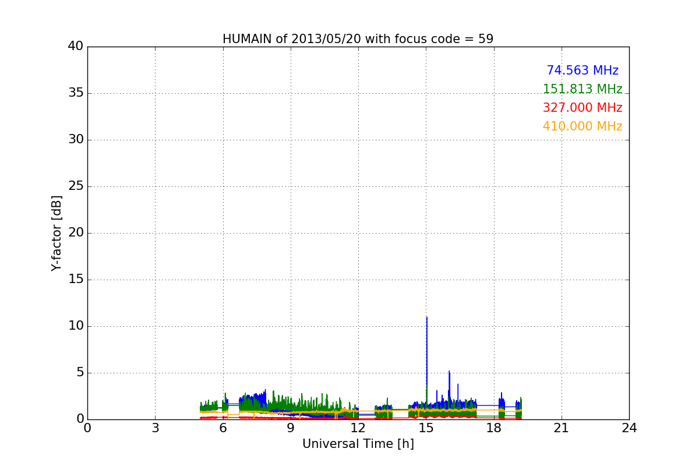
Task: Click the x-axis tick label 21
Action: [562, 428]
